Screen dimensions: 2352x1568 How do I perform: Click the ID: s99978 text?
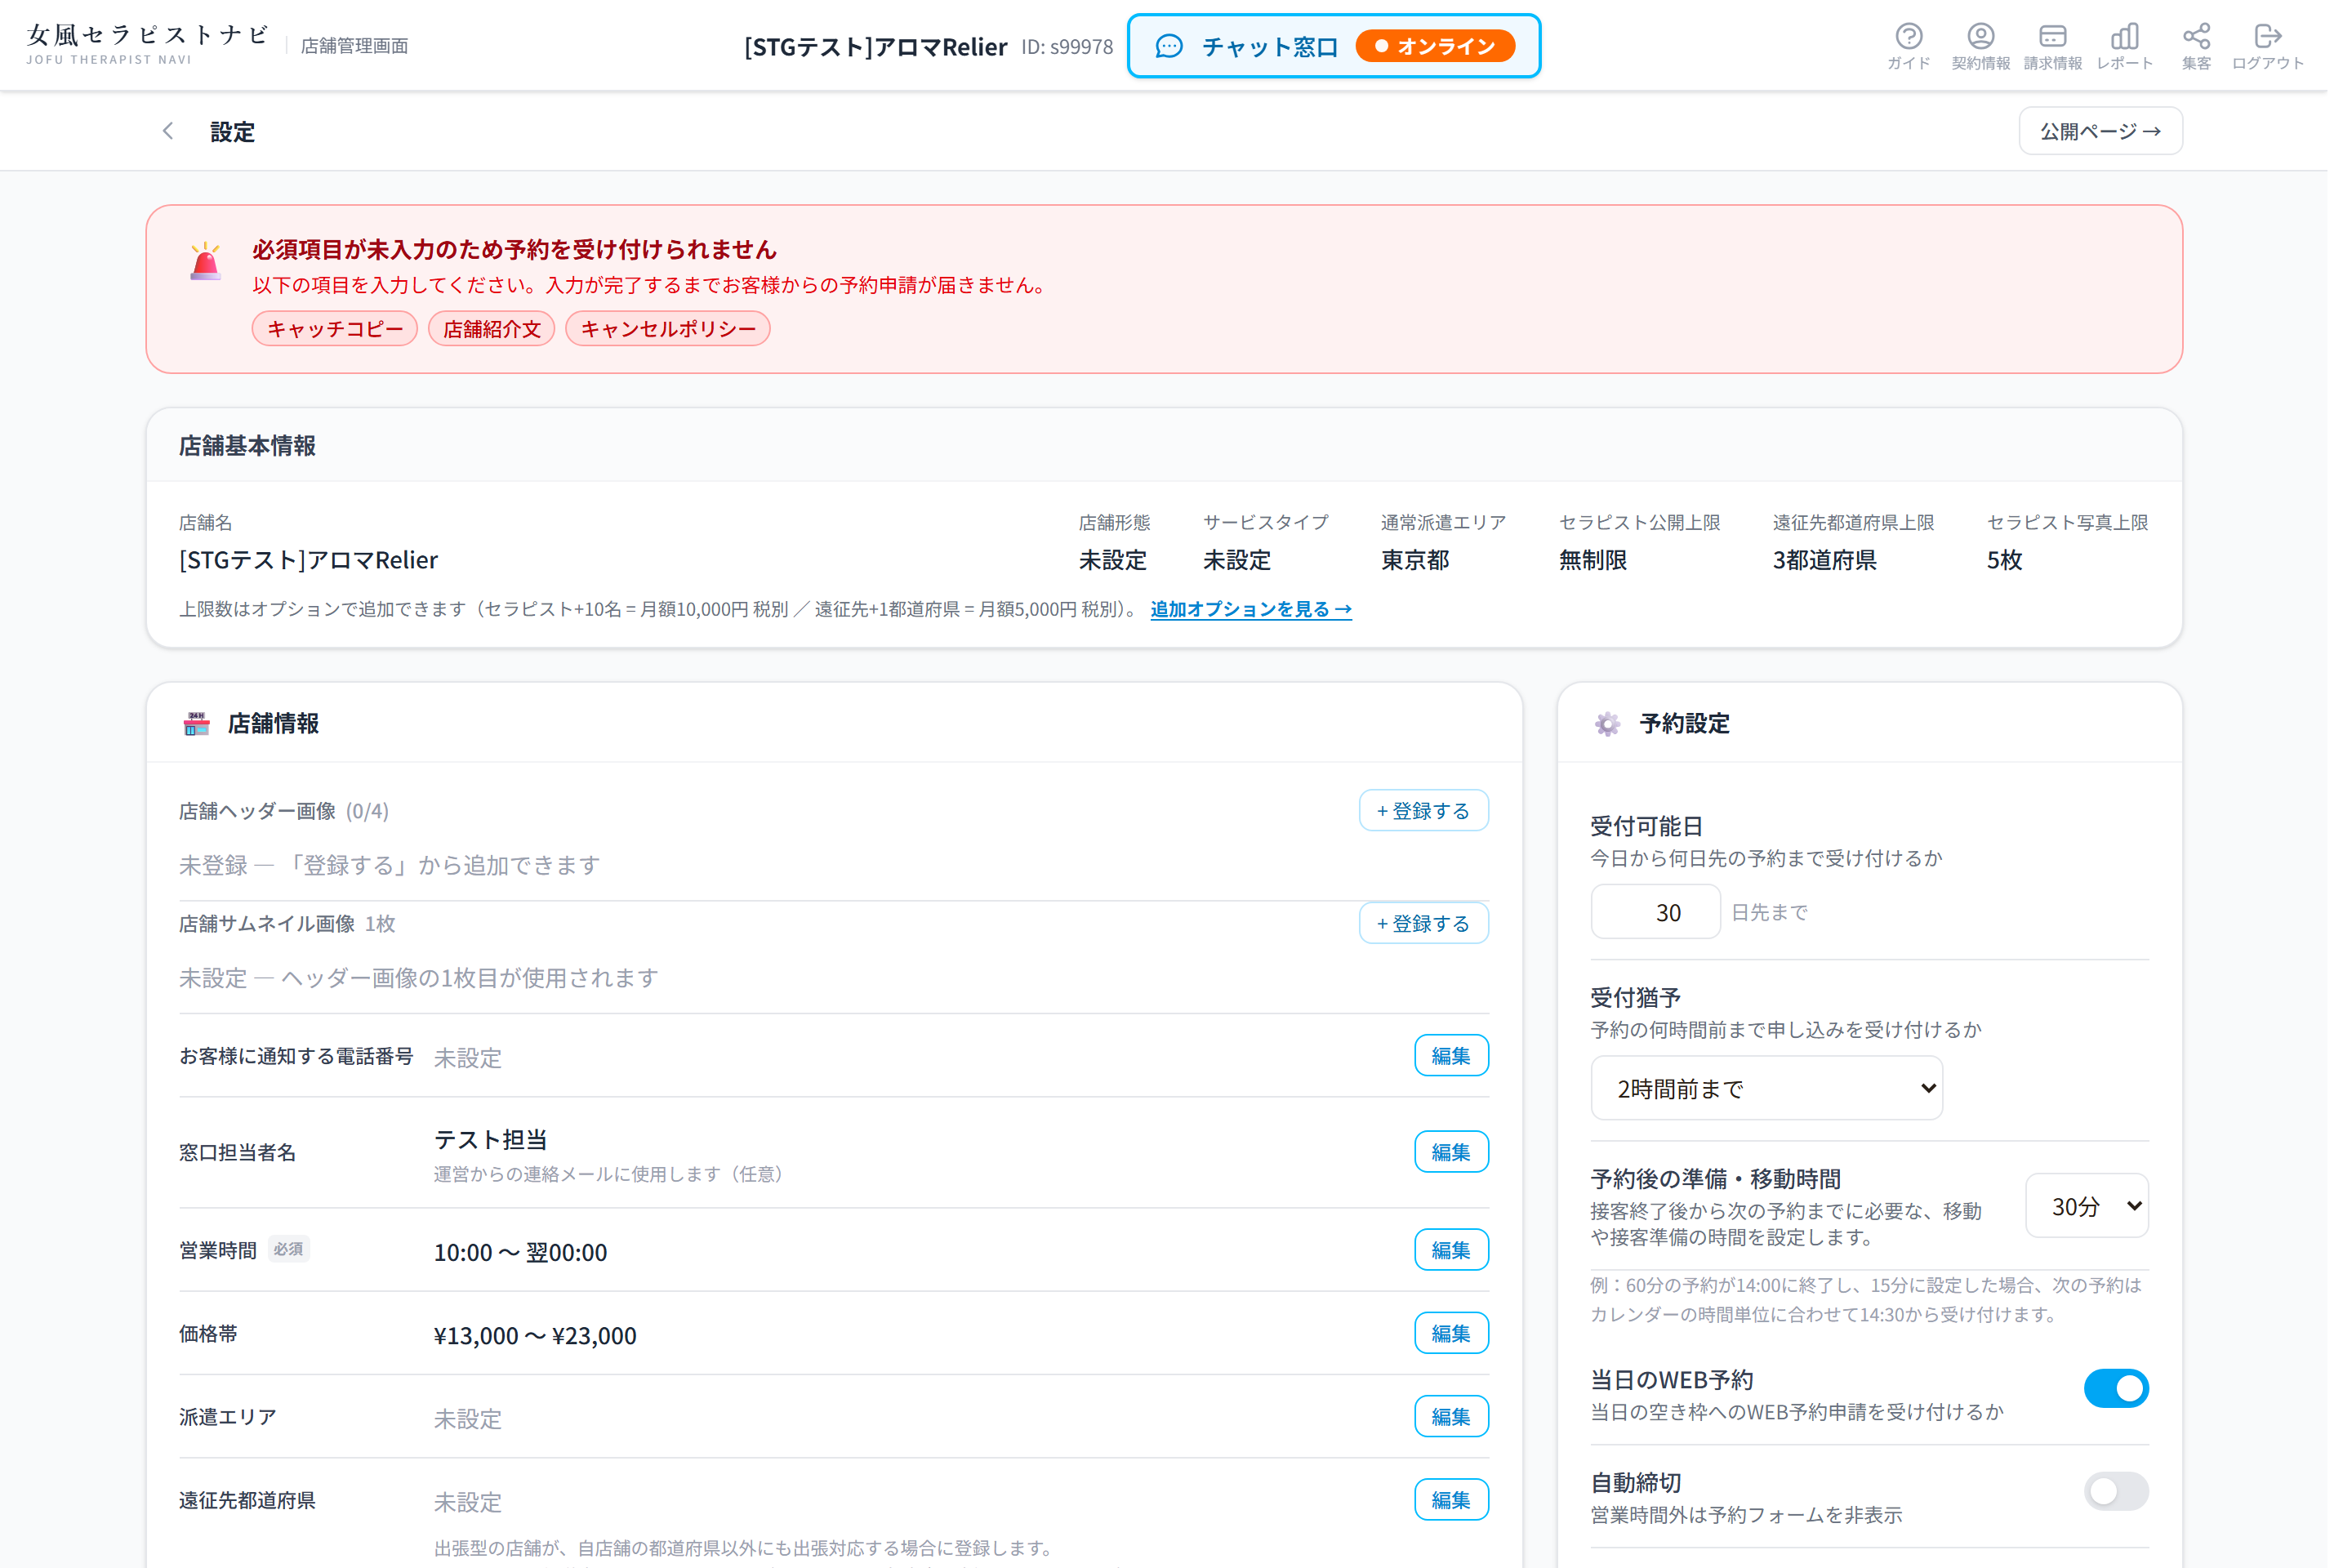point(1078,47)
